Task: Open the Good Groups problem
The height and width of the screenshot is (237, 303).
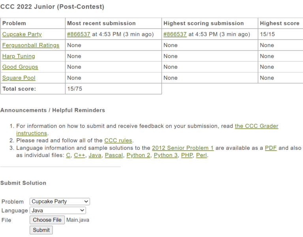Action: [x=20, y=67]
